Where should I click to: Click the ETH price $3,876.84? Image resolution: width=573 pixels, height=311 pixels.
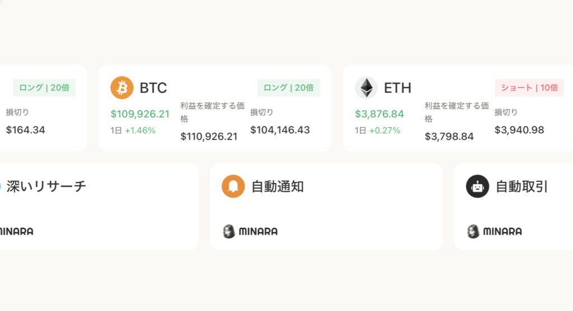pyautogui.click(x=379, y=114)
